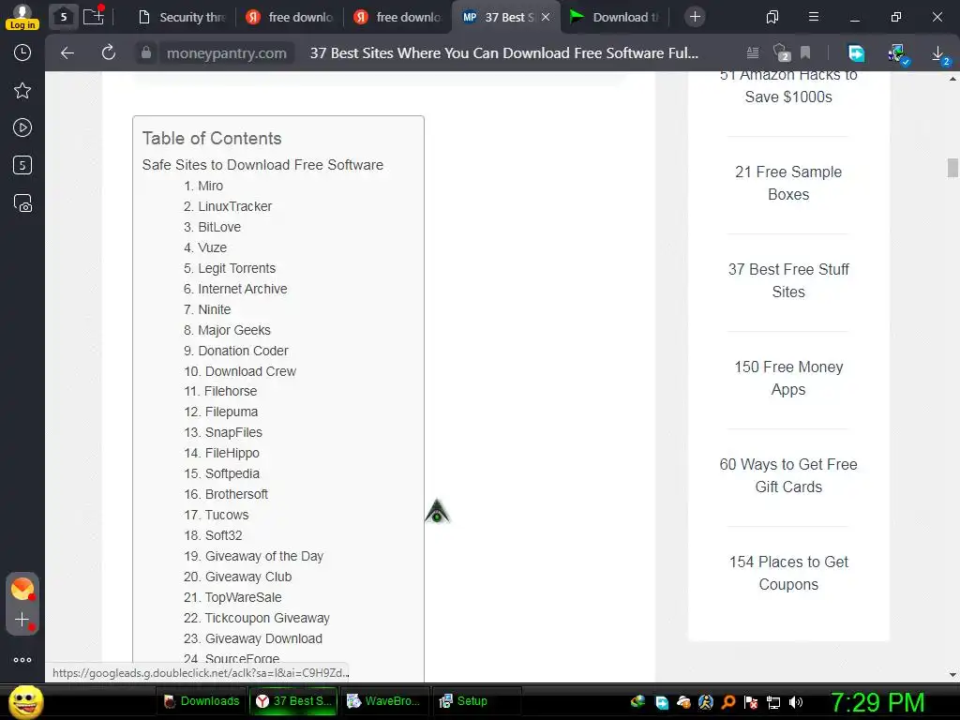Open the video player sidebar icon
This screenshot has width=960, height=720.
pos(22,127)
